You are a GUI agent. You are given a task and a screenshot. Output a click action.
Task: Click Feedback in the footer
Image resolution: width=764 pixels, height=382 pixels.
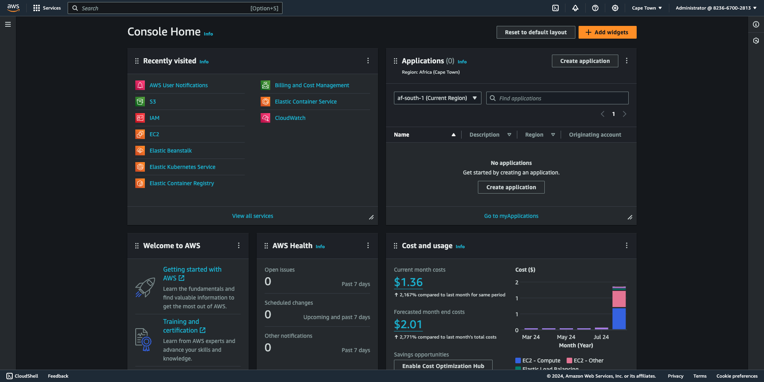[58, 376]
